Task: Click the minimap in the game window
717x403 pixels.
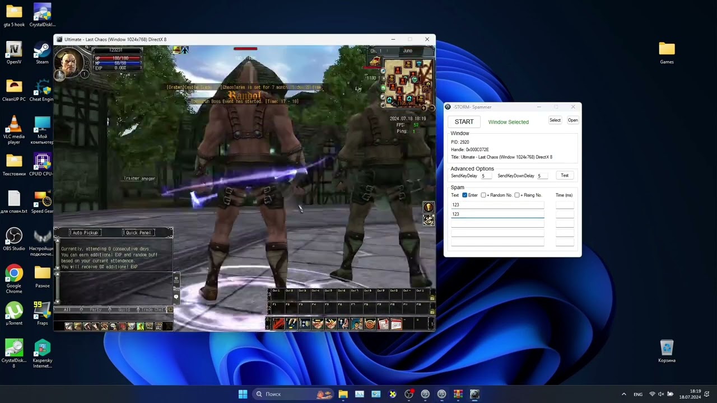Action: (x=408, y=82)
